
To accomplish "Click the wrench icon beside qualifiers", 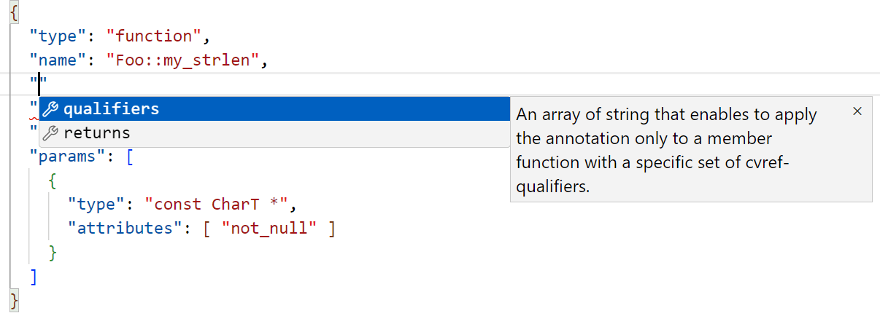I will coord(50,109).
